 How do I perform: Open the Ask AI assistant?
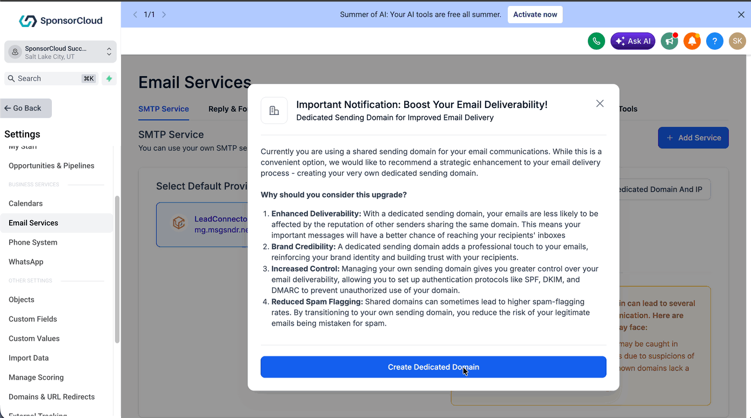633,41
